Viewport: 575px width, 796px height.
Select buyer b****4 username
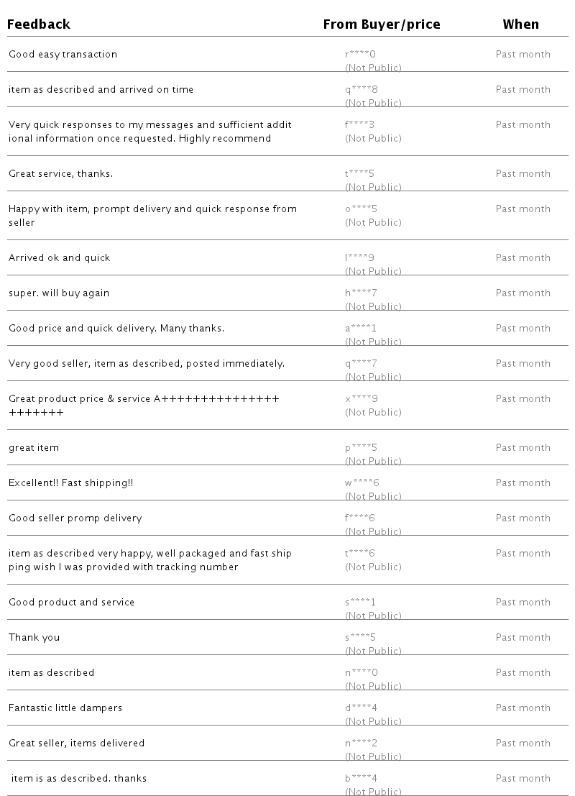tap(361, 779)
